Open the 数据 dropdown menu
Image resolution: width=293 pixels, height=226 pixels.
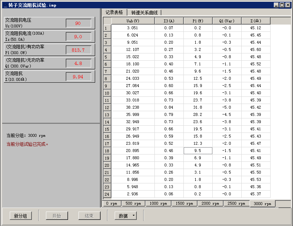pos(126,216)
